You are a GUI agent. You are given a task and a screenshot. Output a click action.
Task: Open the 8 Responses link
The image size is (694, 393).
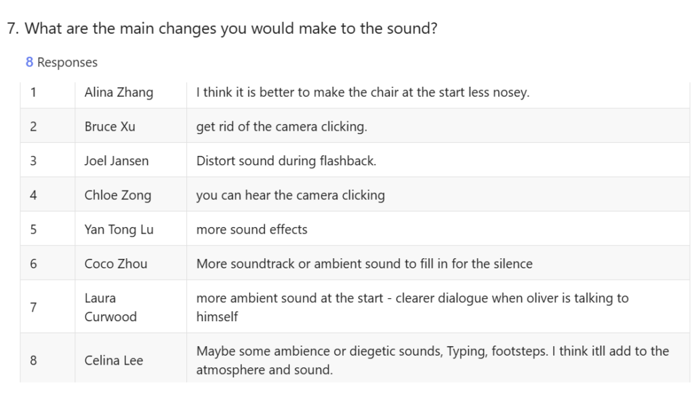(62, 62)
